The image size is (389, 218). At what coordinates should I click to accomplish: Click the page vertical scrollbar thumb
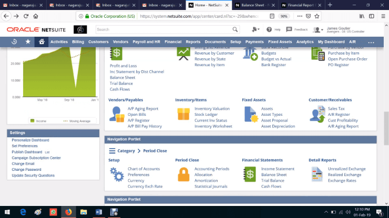click(x=386, y=128)
